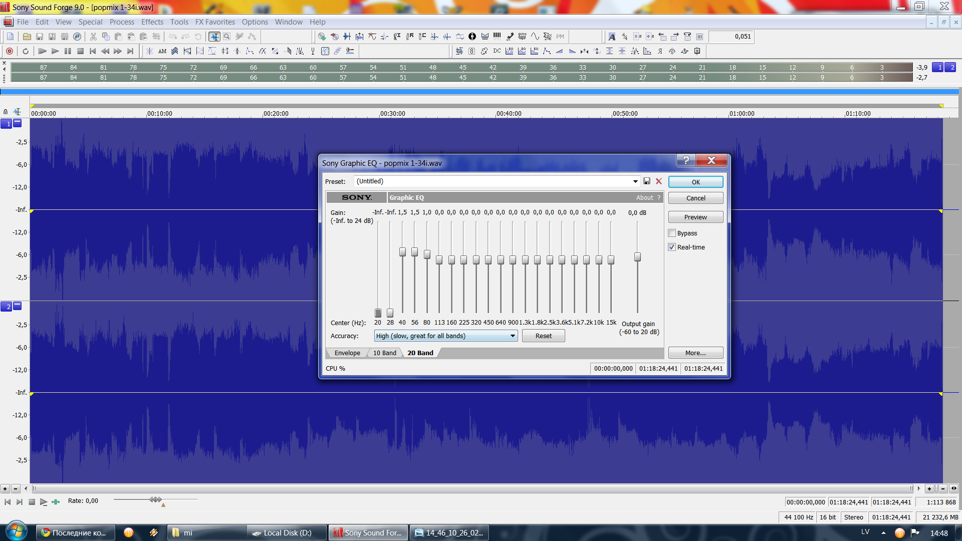Select the Magnify tool icon
The width and height of the screenshot is (962, 541).
pos(227,37)
